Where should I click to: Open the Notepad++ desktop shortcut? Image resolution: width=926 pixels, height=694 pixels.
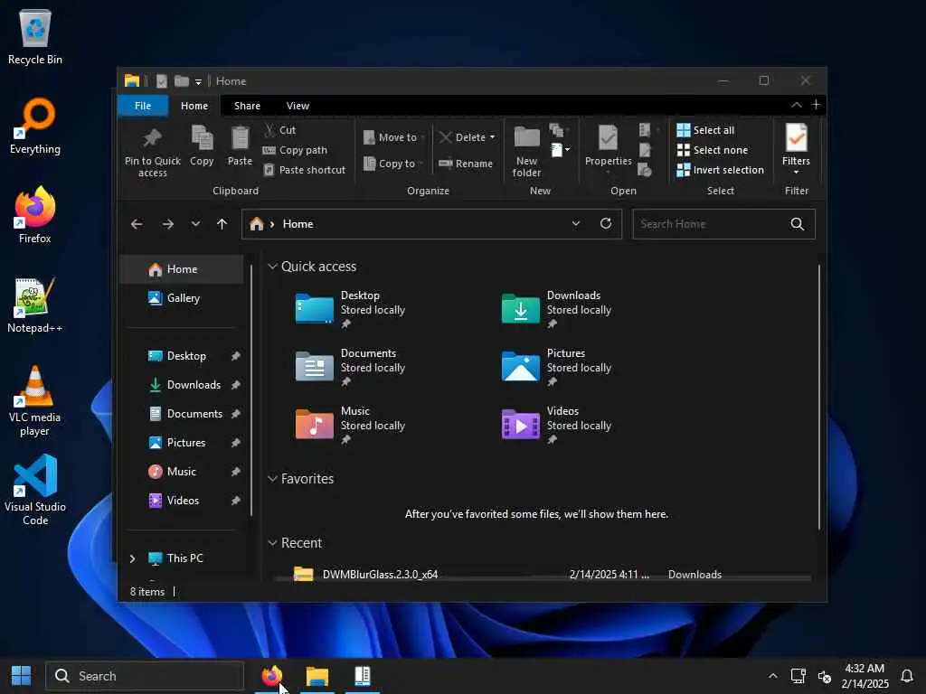tap(35, 305)
